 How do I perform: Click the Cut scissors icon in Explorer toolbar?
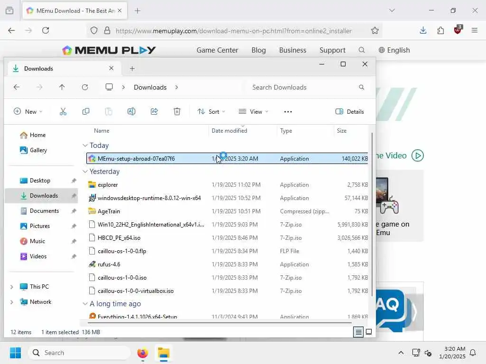click(x=63, y=111)
